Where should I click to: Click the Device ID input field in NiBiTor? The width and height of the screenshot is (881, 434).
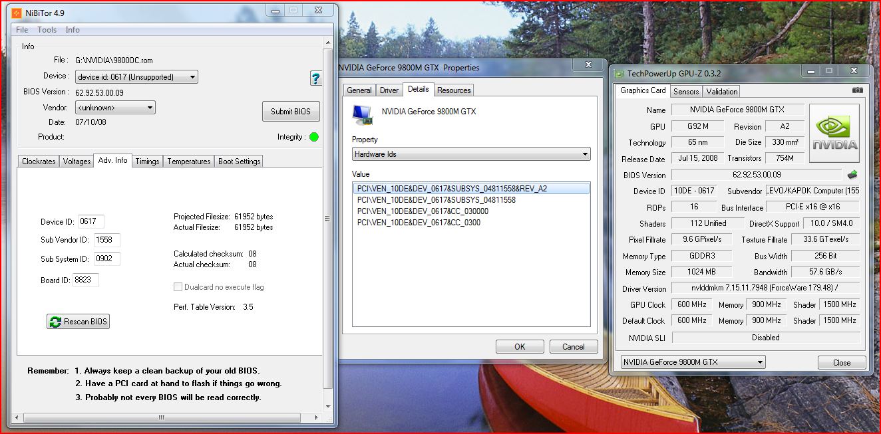pos(91,222)
